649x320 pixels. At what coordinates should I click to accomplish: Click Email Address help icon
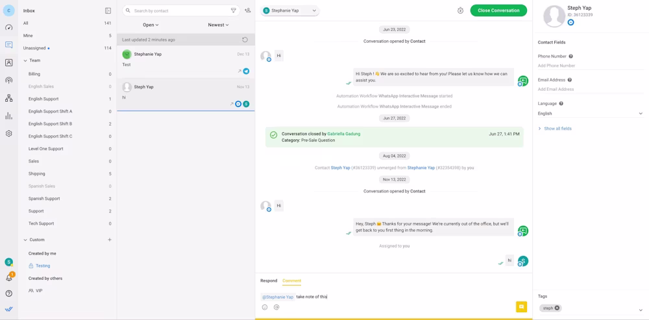click(570, 80)
